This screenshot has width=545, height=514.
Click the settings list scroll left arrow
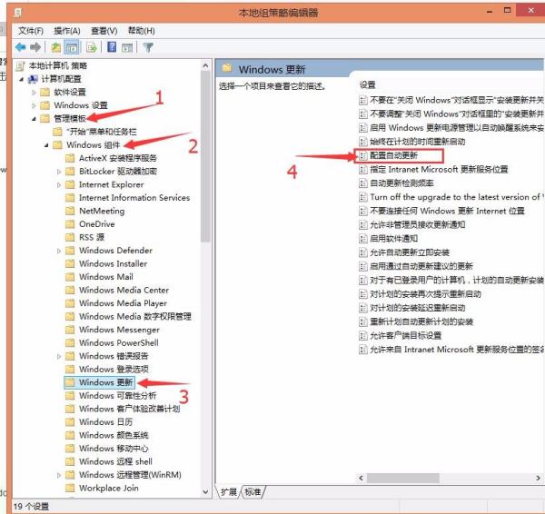pos(362,479)
